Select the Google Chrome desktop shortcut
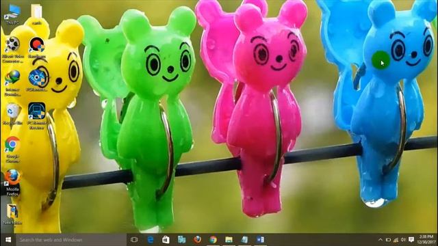The width and height of the screenshot is (438, 246). point(12,150)
